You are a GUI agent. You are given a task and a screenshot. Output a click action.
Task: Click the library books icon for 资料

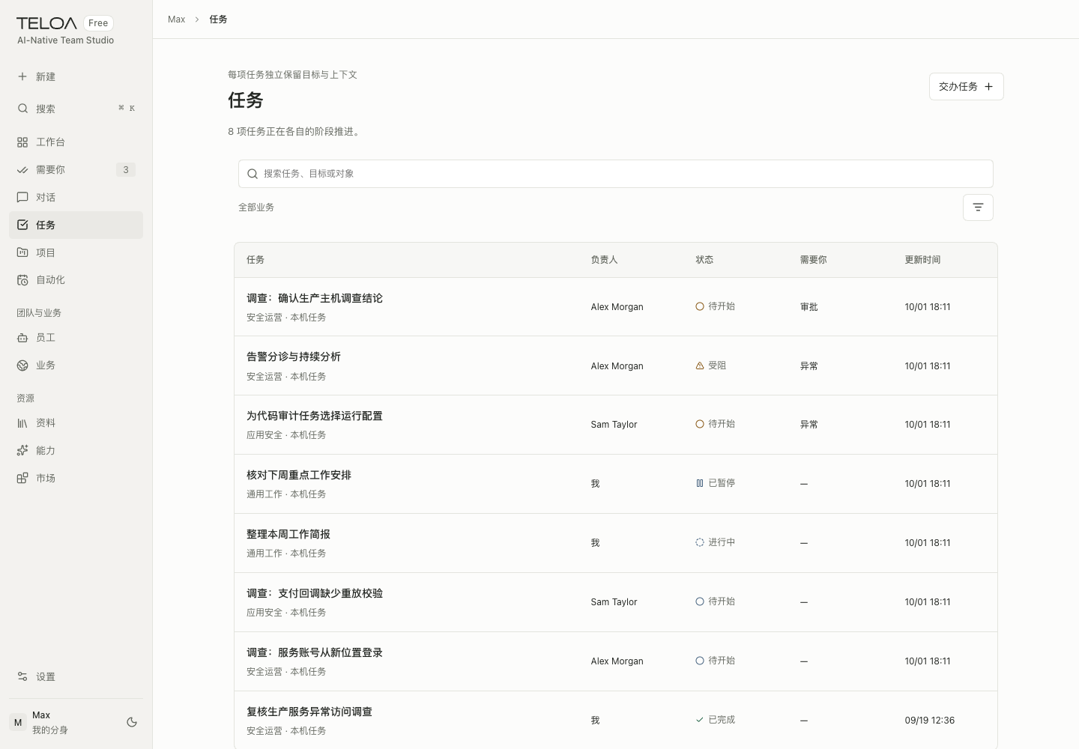click(x=22, y=423)
